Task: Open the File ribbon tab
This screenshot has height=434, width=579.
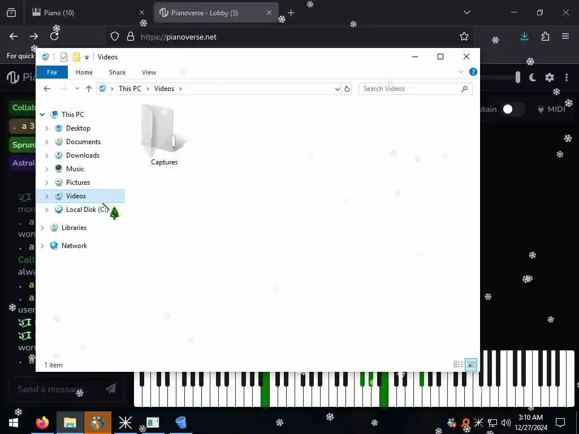Action: (52, 72)
